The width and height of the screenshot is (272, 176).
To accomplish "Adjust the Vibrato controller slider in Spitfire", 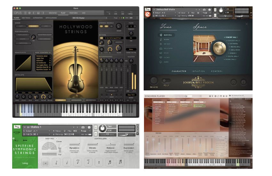I will pos(92,144).
